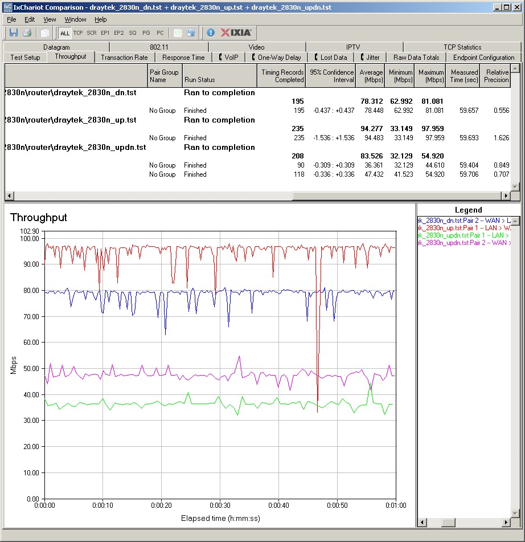This screenshot has height=542, width=525.
Task: Open the File menu
Action: point(11,19)
